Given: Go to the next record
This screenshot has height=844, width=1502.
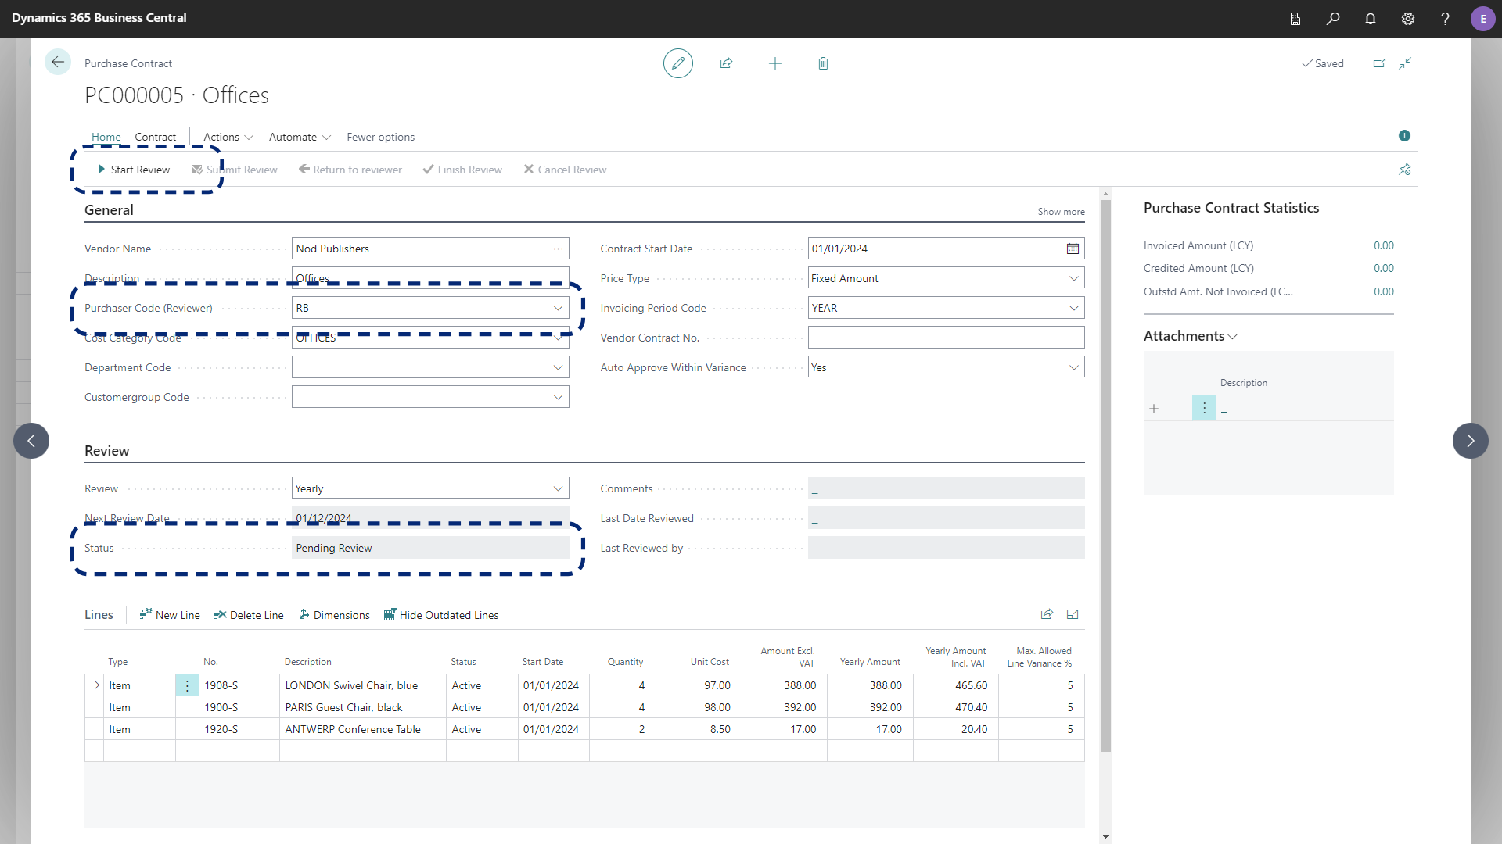Looking at the screenshot, I should pos(1471,441).
